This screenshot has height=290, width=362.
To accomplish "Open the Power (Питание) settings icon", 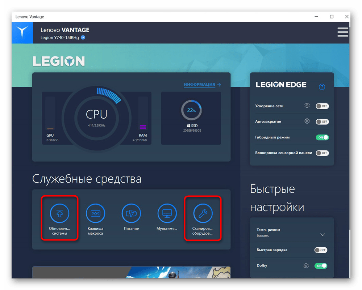I will pos(131,214).
